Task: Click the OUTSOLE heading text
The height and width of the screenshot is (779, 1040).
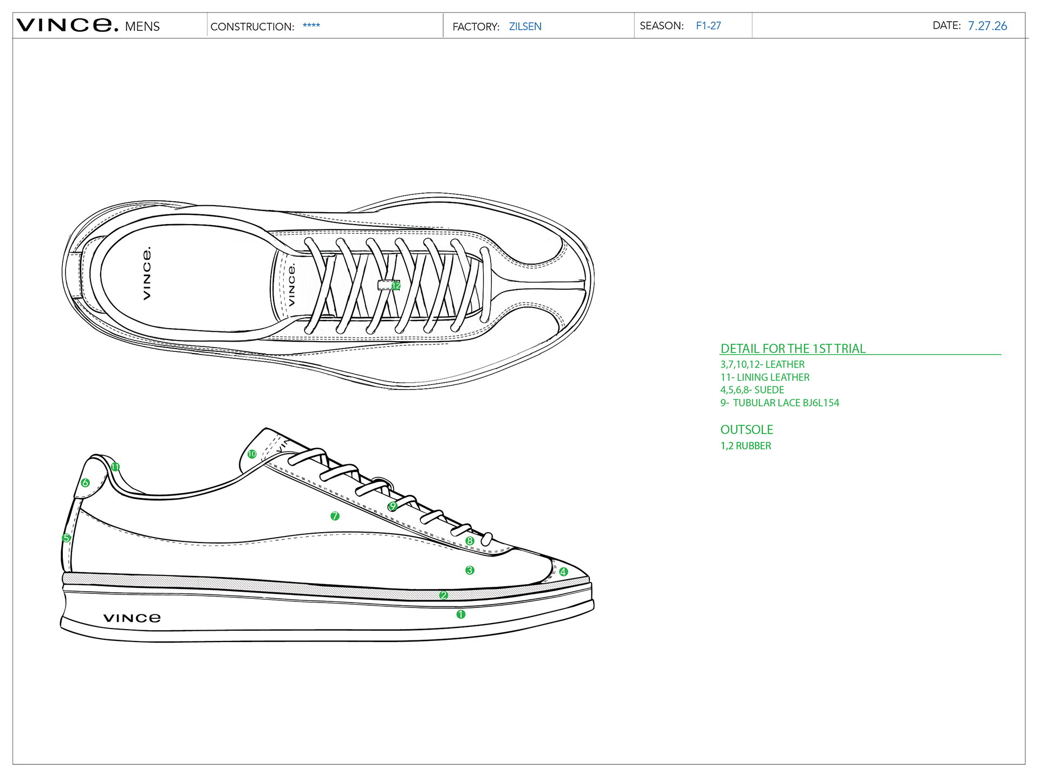Action: [746, 430]
